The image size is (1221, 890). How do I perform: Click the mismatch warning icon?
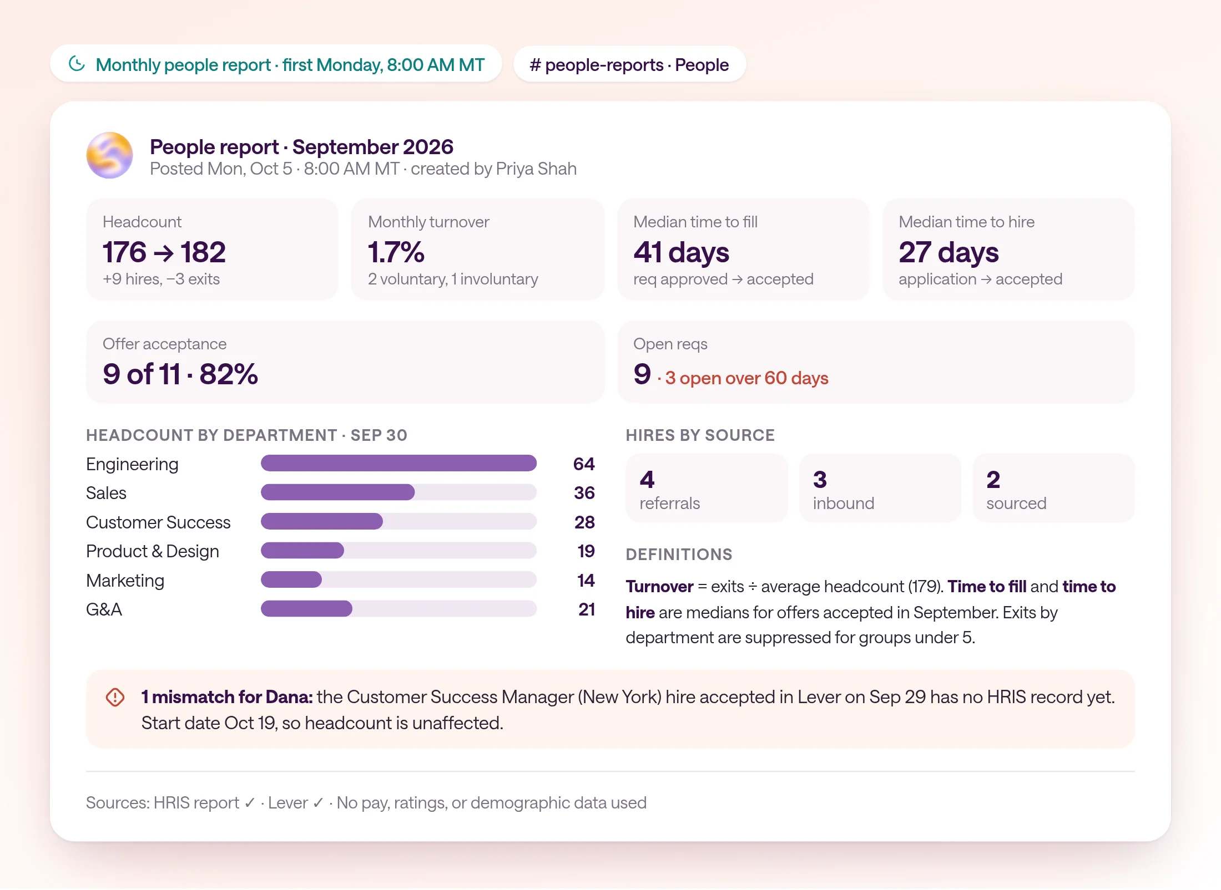click(115, 697)
